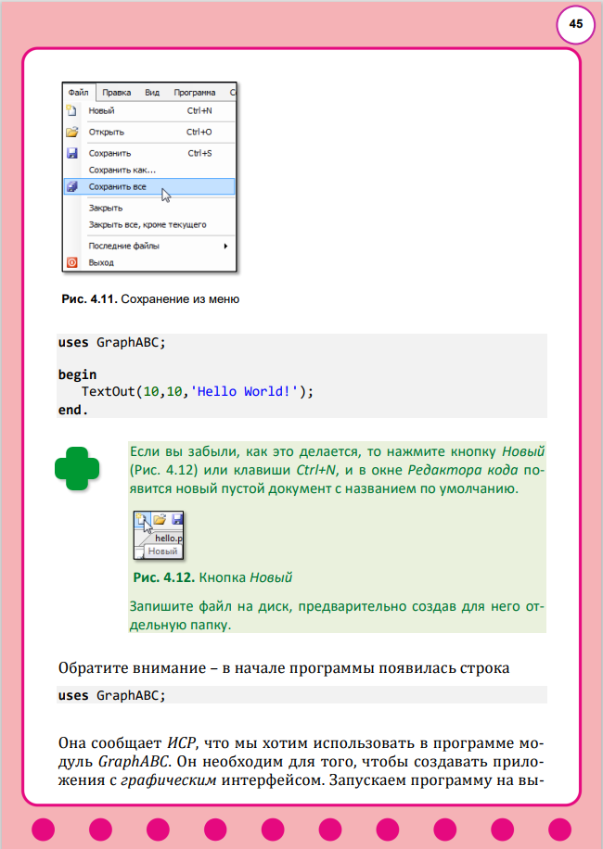The image size is (603, 849).
Task: Click the red Выход icon in menu
Action: click(x=71, y=263)
